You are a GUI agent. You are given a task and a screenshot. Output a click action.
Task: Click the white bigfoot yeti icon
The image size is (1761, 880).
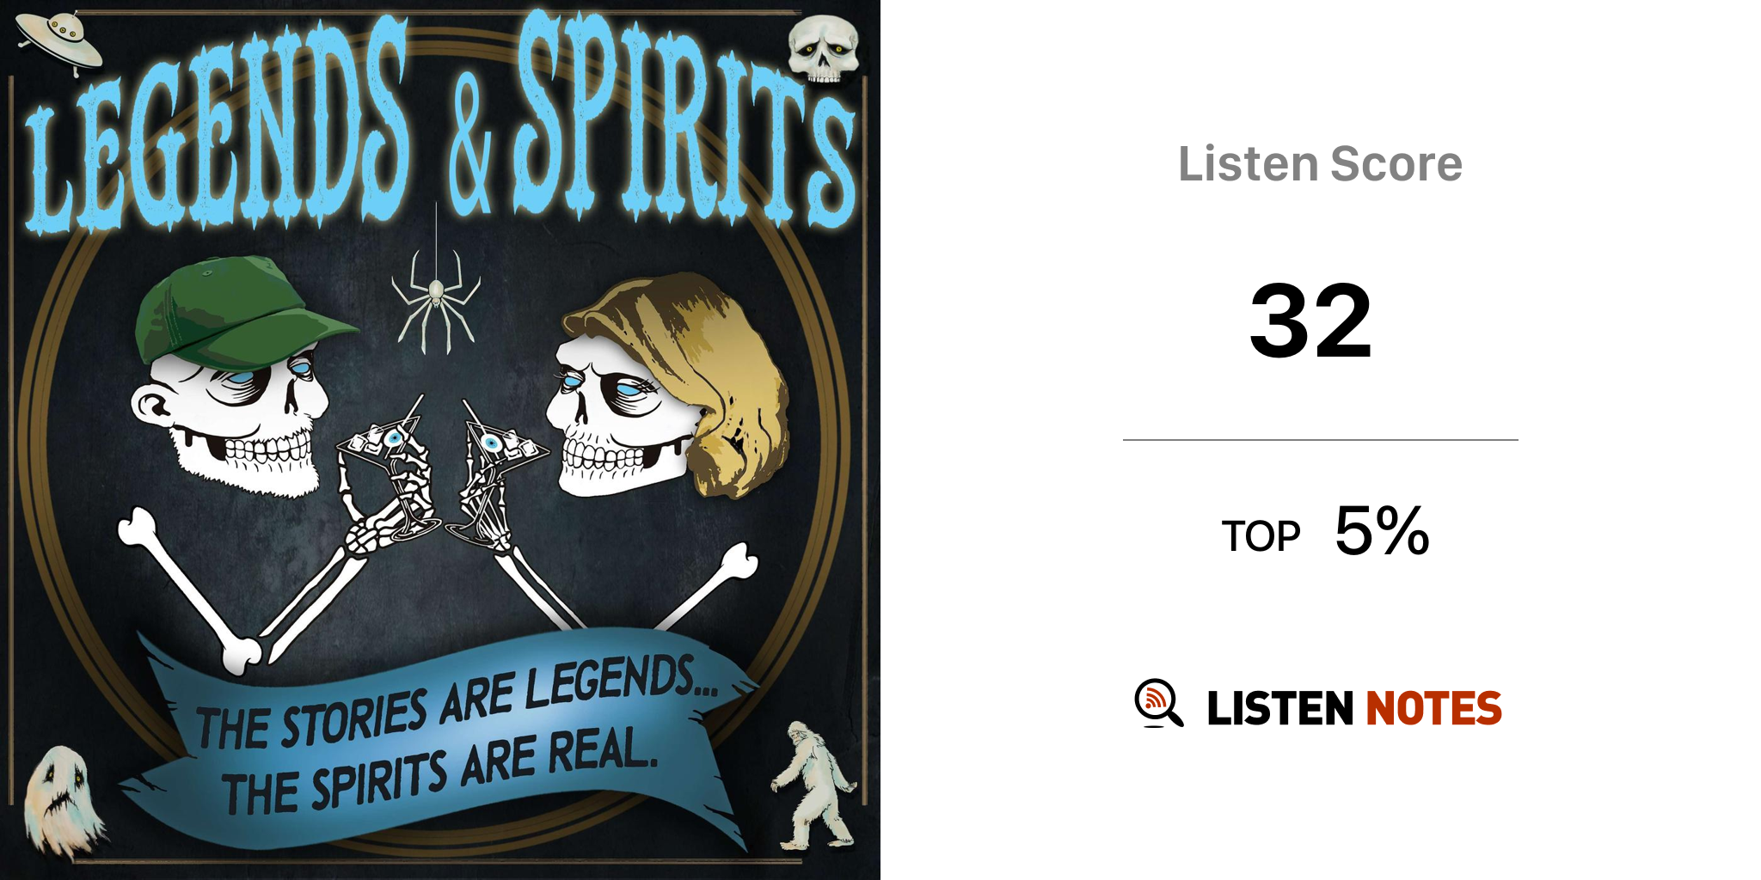tap(812, 785)
